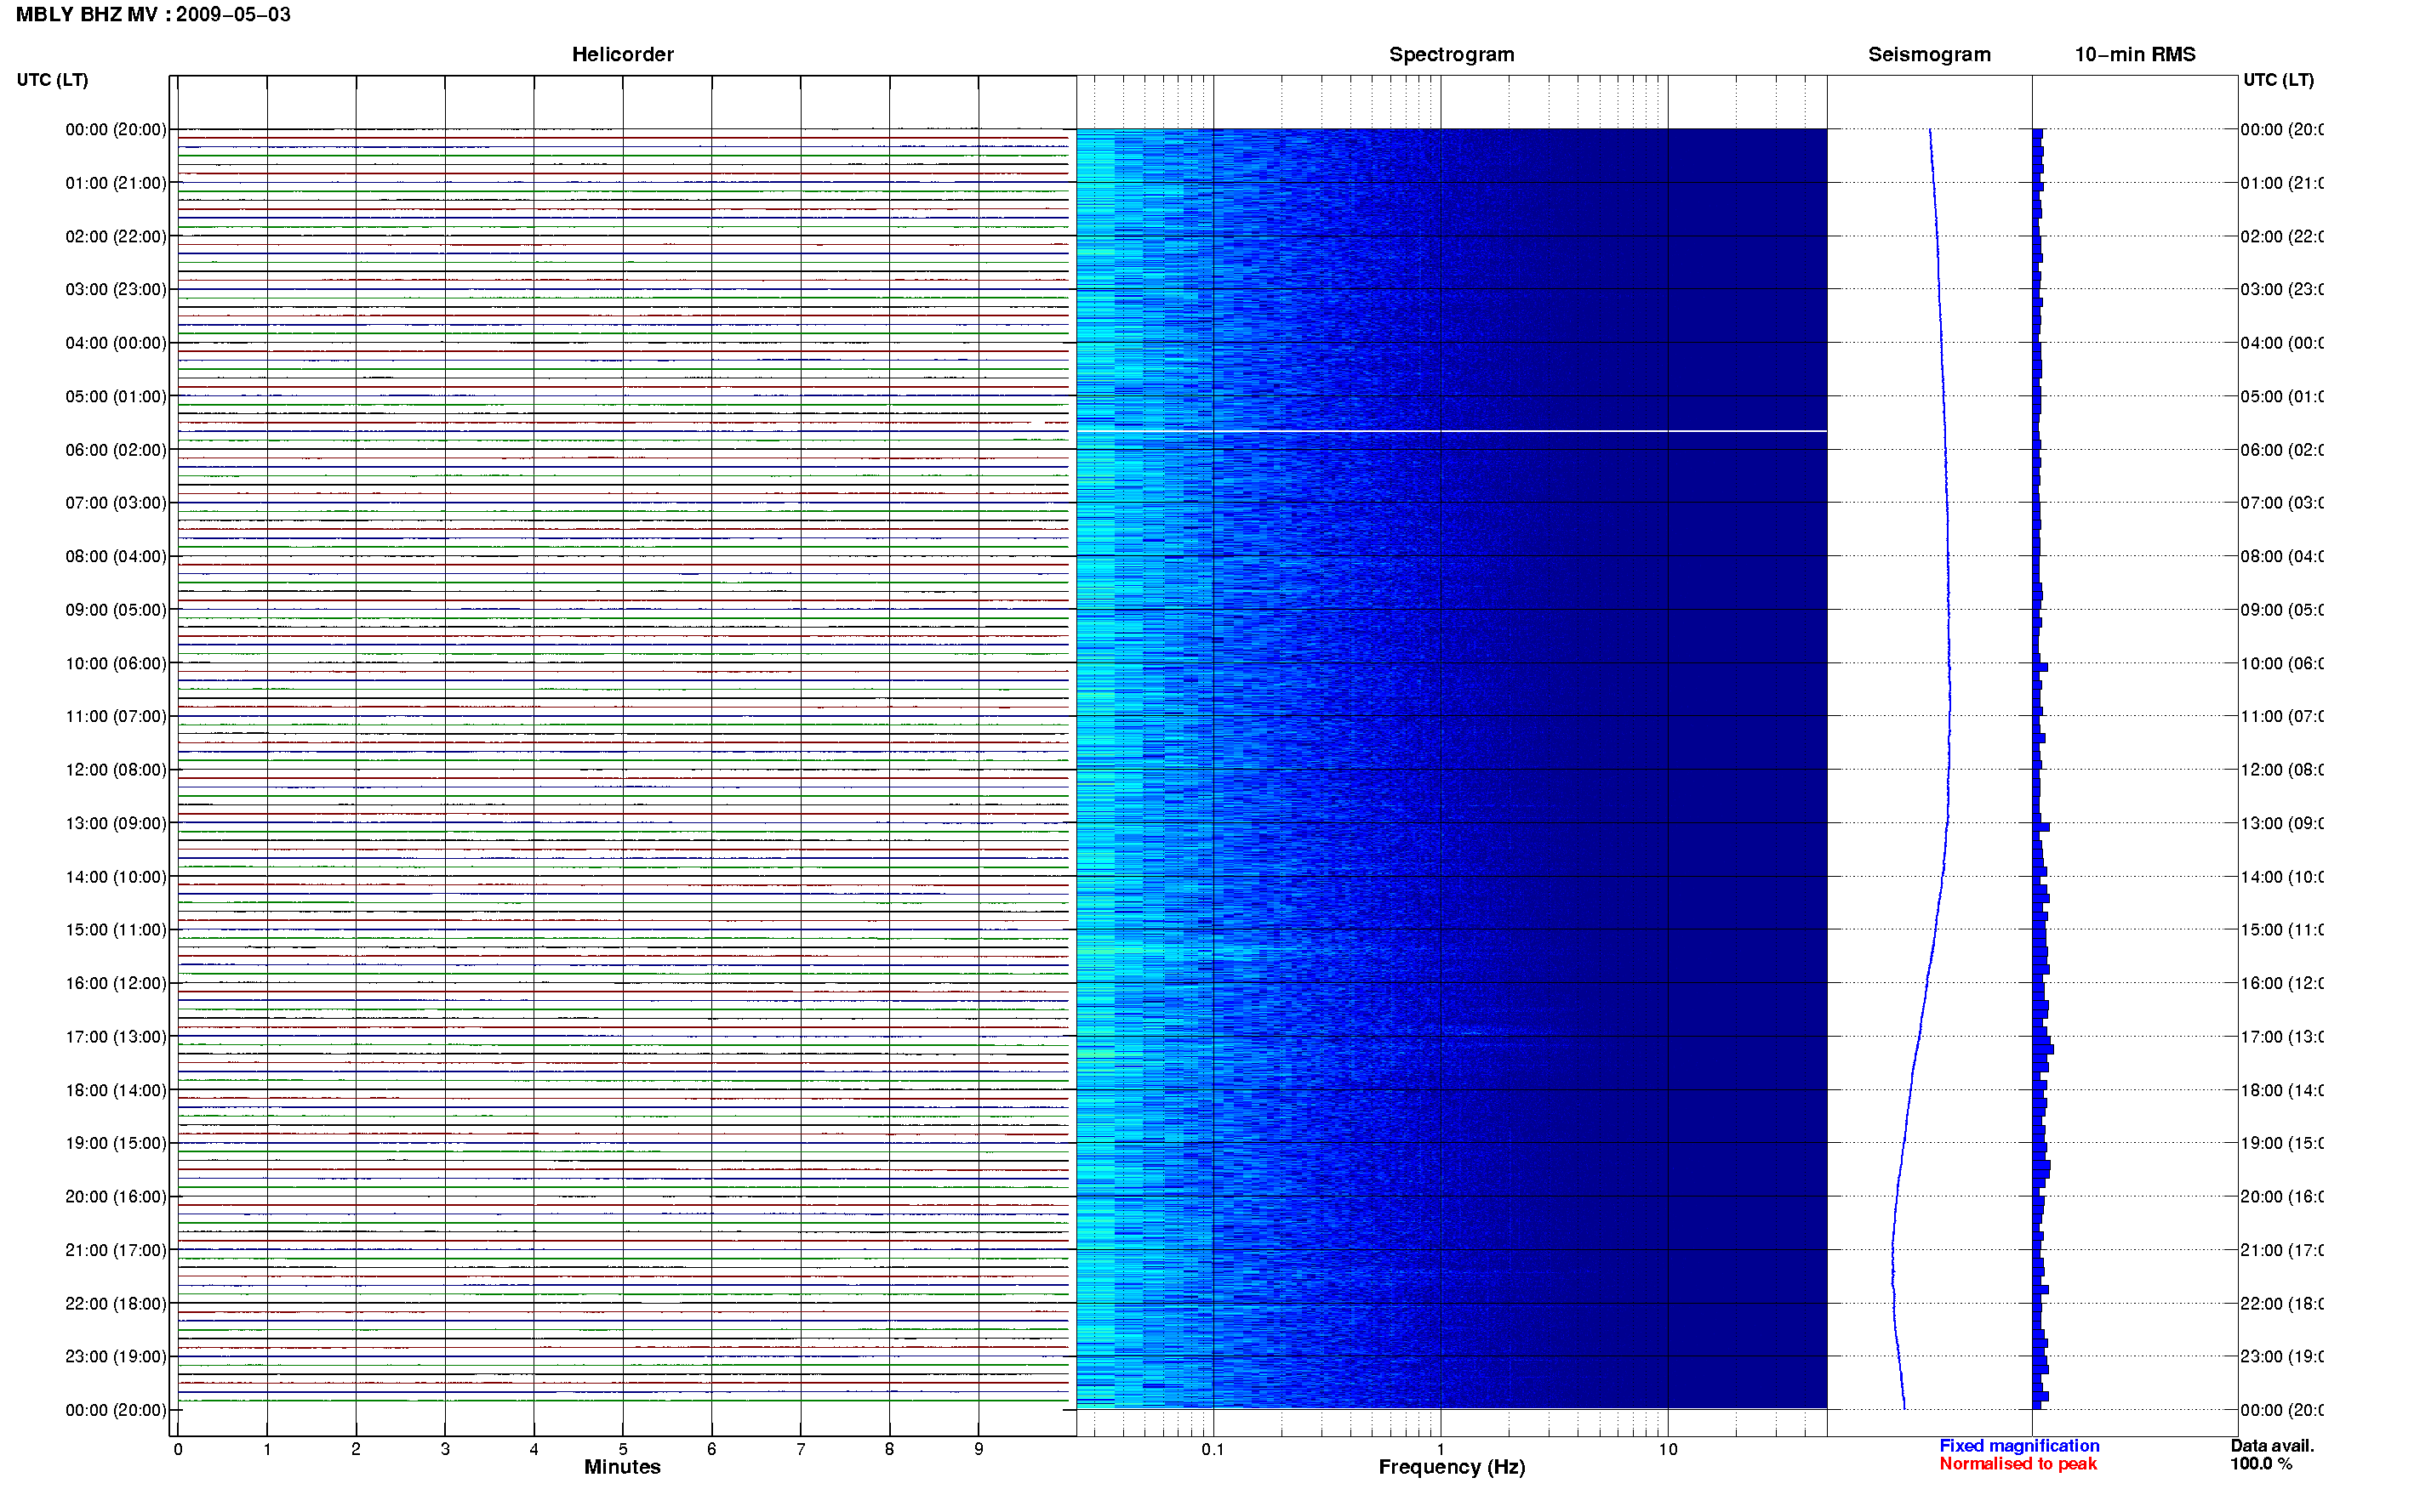Click the right-side time label '18:00 (14:0'
This screenshot has width=2420, height=1512.
2282,1091
